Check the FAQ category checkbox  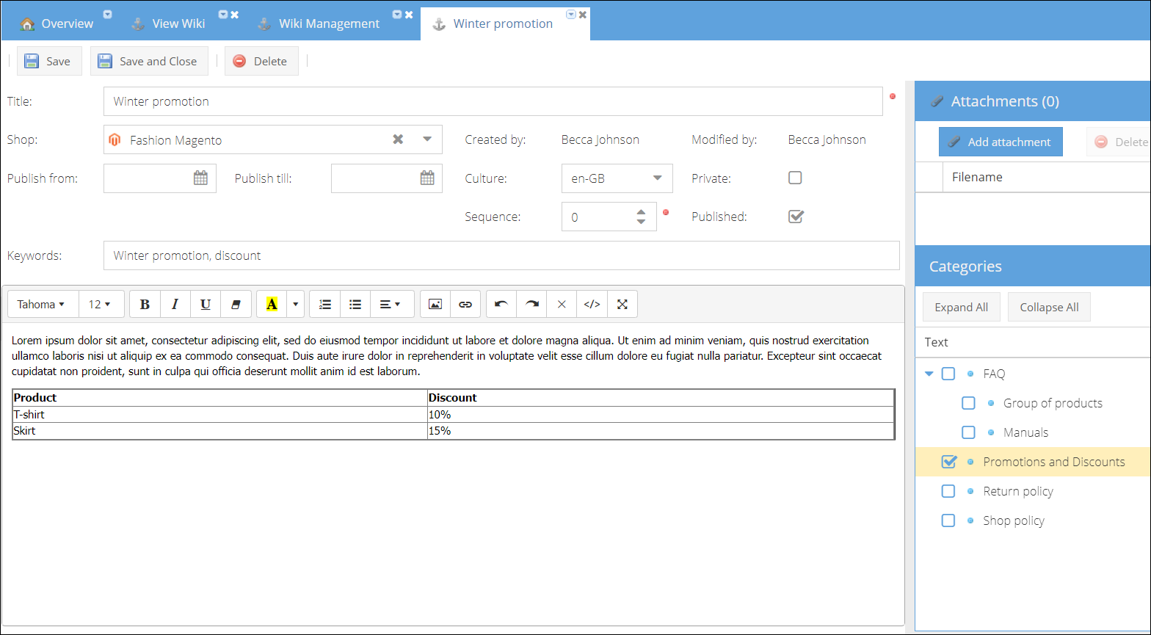(948, 374)
